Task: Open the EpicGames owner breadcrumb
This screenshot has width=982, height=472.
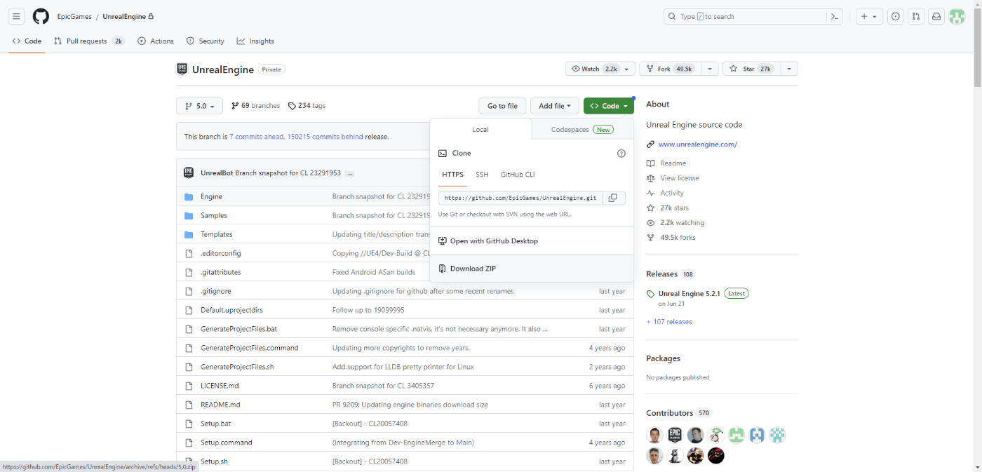Action: (74, 17)
